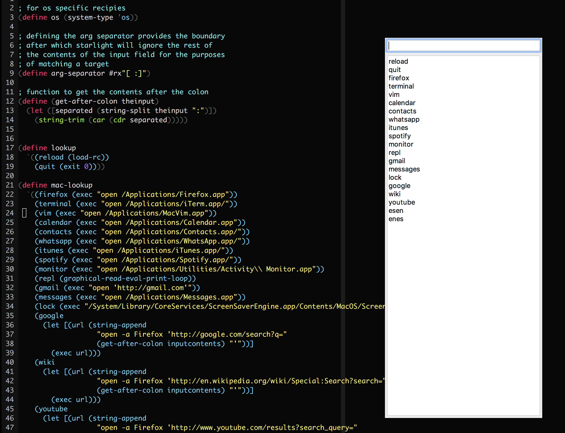565x433 pixels.
Task: Pick itunes from the launcher list
Action: pyautogui.click(x=398, y=128)
